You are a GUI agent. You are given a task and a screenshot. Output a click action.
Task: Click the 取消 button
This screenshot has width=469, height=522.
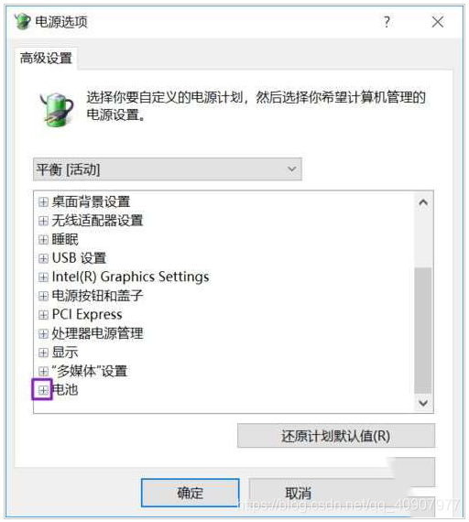click(299, 493)
